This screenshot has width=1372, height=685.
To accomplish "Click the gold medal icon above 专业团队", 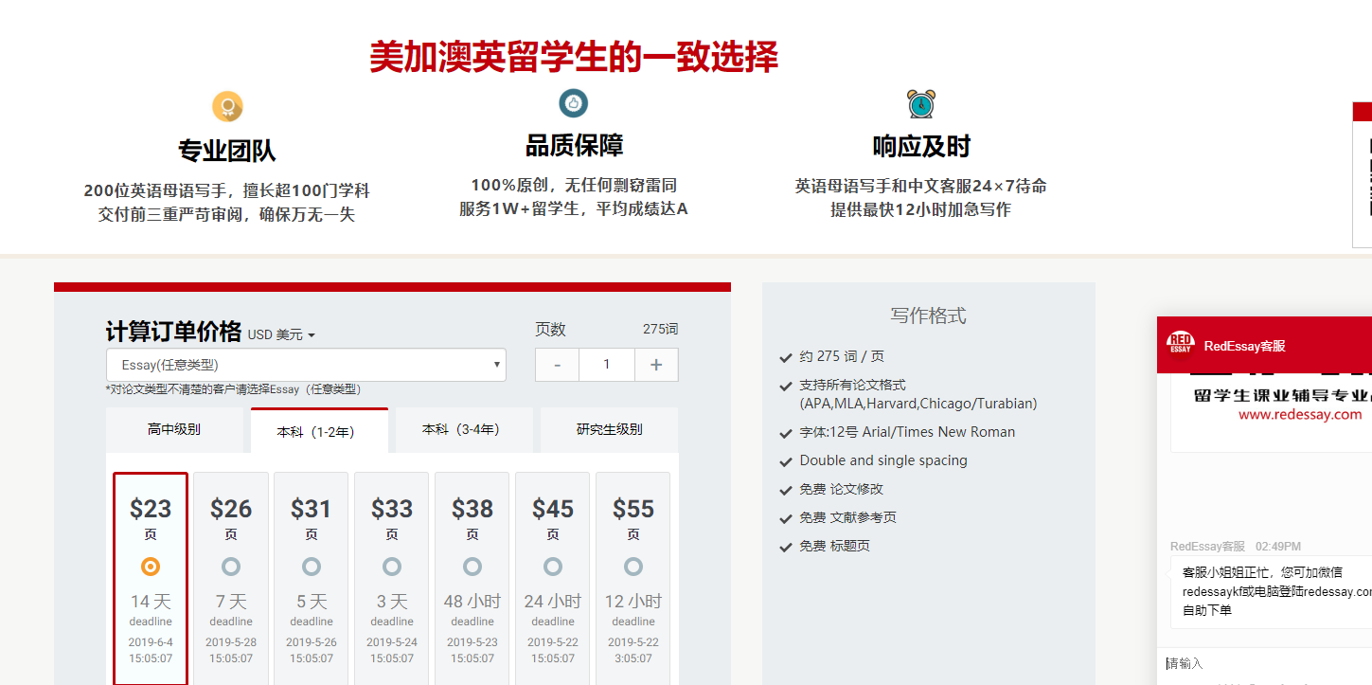I will click(x=227, y=106).
